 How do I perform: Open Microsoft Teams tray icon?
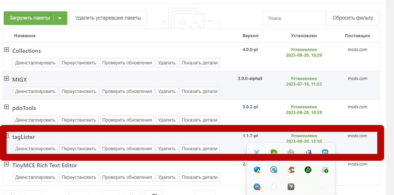(308, 152)
